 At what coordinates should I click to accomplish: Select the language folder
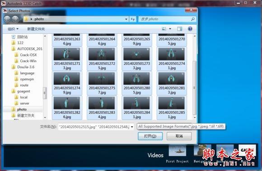pos(27,73)
